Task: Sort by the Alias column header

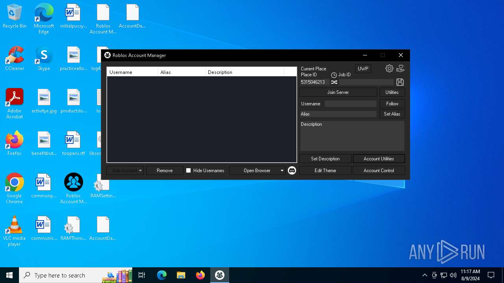Action: pyautogui.click(x=182, y=72)
